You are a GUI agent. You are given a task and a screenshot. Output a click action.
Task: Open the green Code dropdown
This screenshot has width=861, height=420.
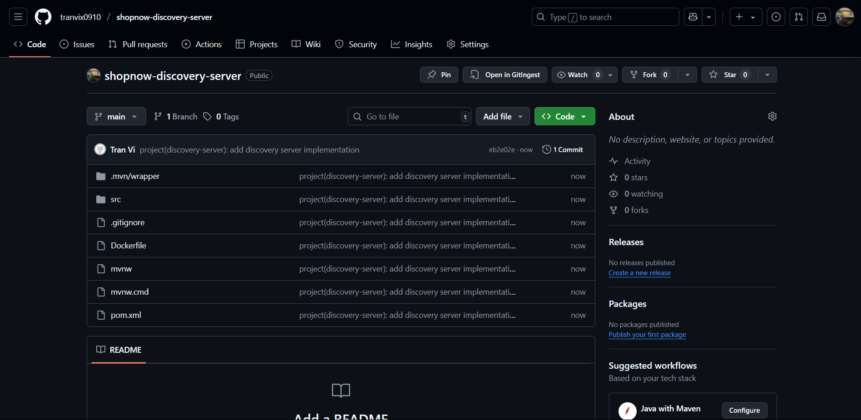coord(564,116)
